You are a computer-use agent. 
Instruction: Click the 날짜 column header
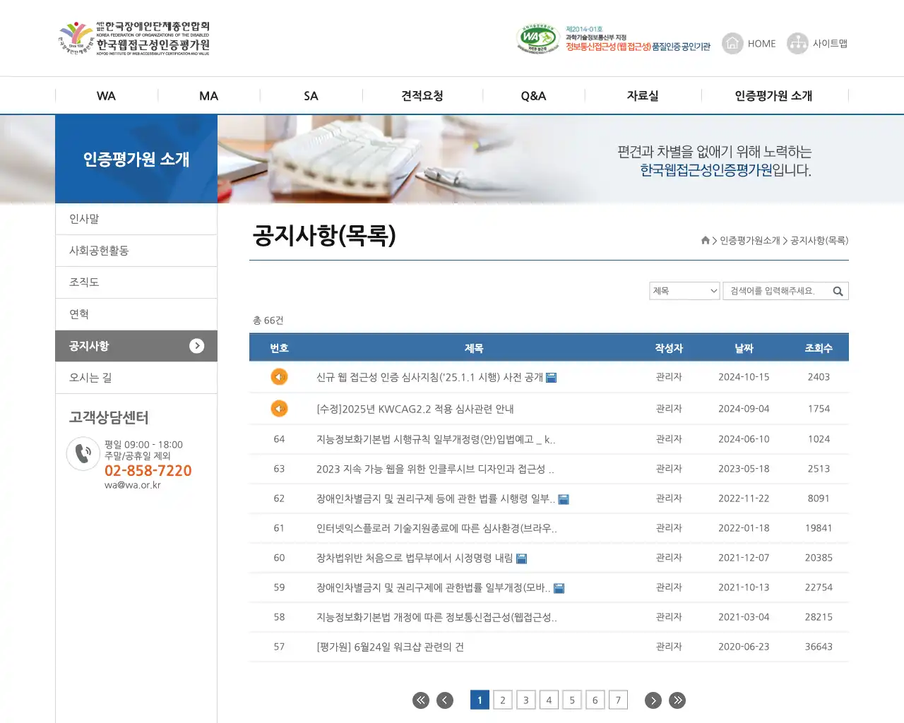coord(744,348)
